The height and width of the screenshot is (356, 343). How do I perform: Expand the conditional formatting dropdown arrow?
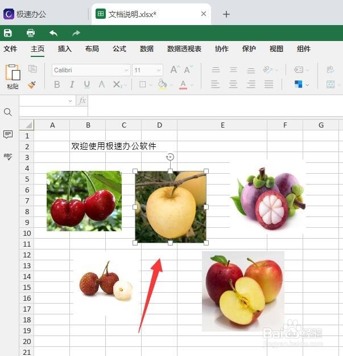coord(307,85)
